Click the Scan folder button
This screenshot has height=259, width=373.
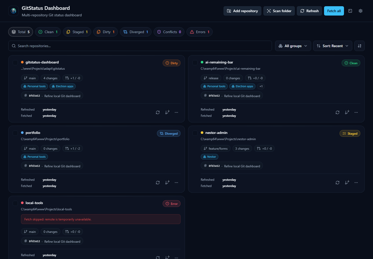(279, 11)
